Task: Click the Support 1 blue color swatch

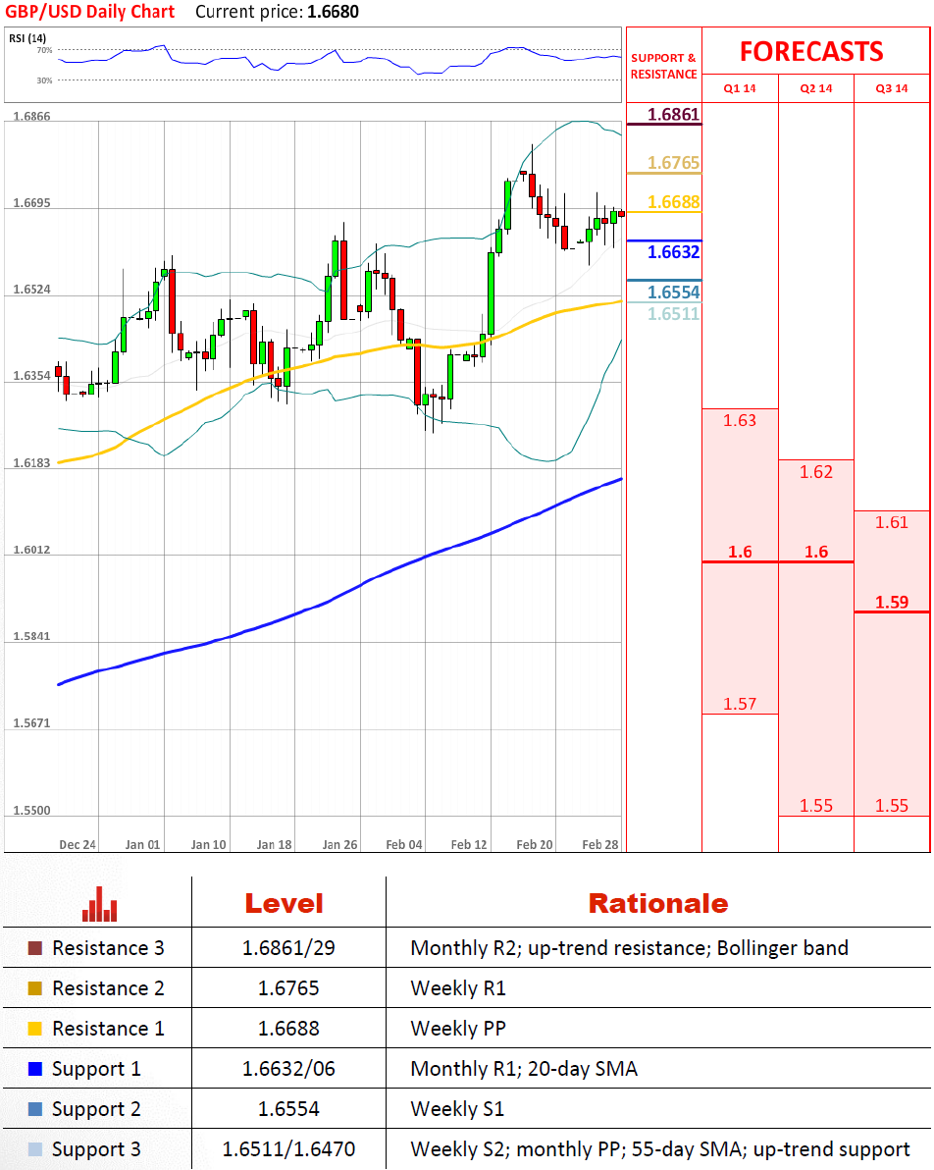Action: tap(35, 1069)
